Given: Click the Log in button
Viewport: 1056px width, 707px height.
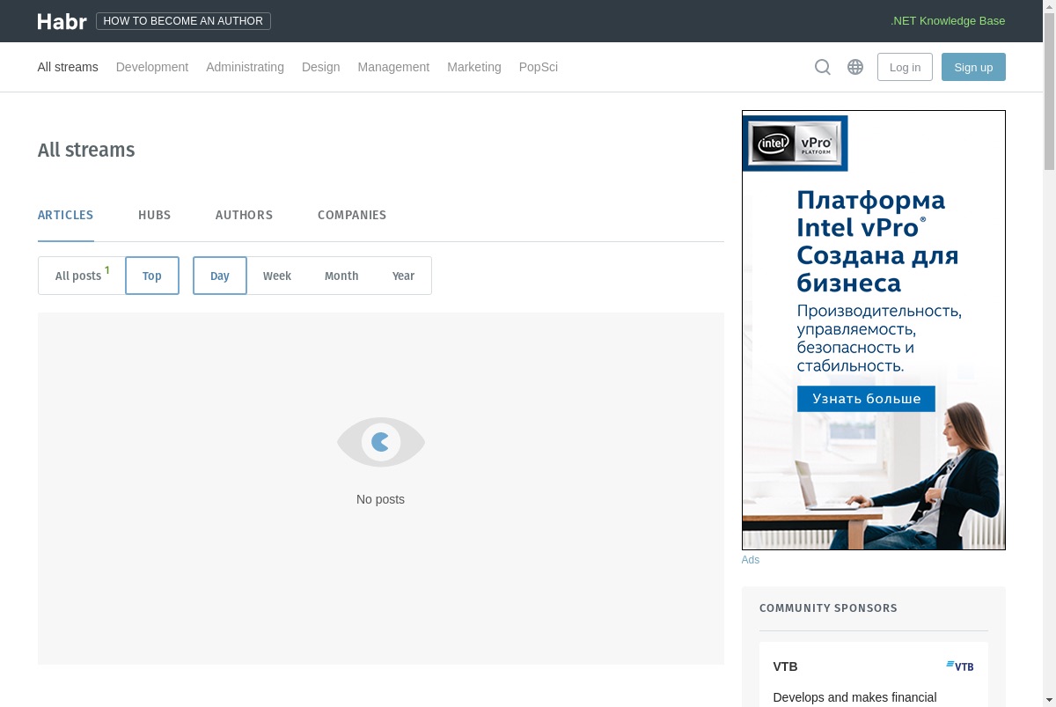Looking at the screenshot, I should click(905, 67).
